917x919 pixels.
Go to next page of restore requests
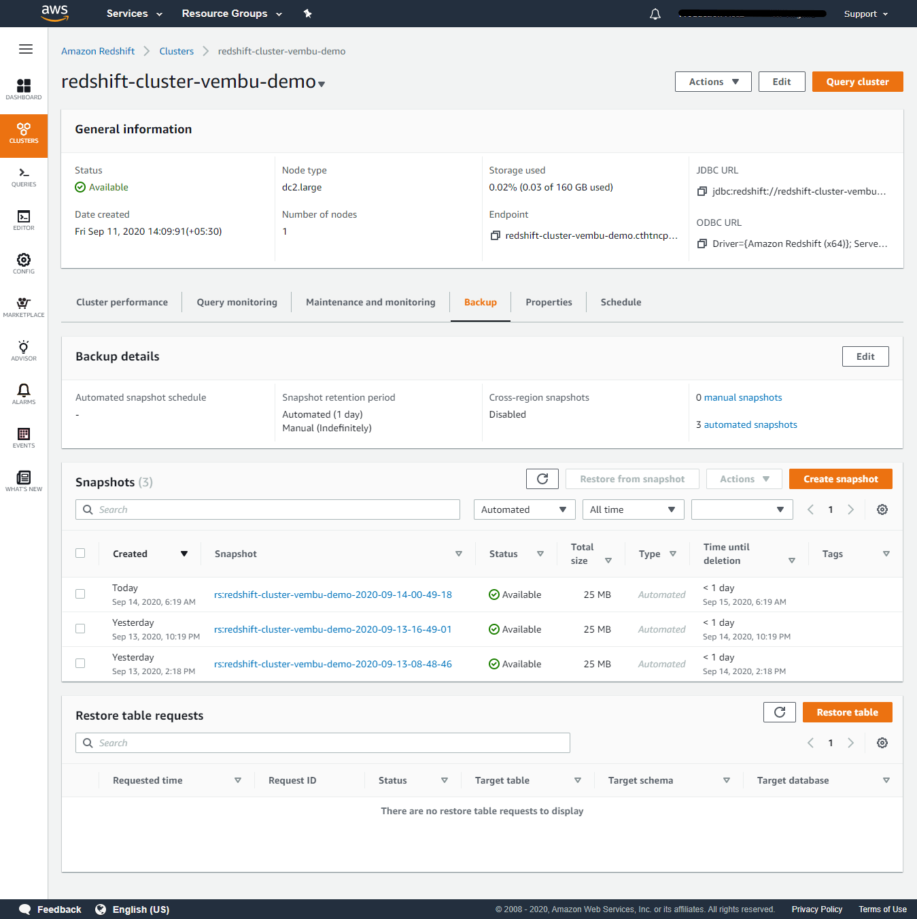(x=851, y=743)
